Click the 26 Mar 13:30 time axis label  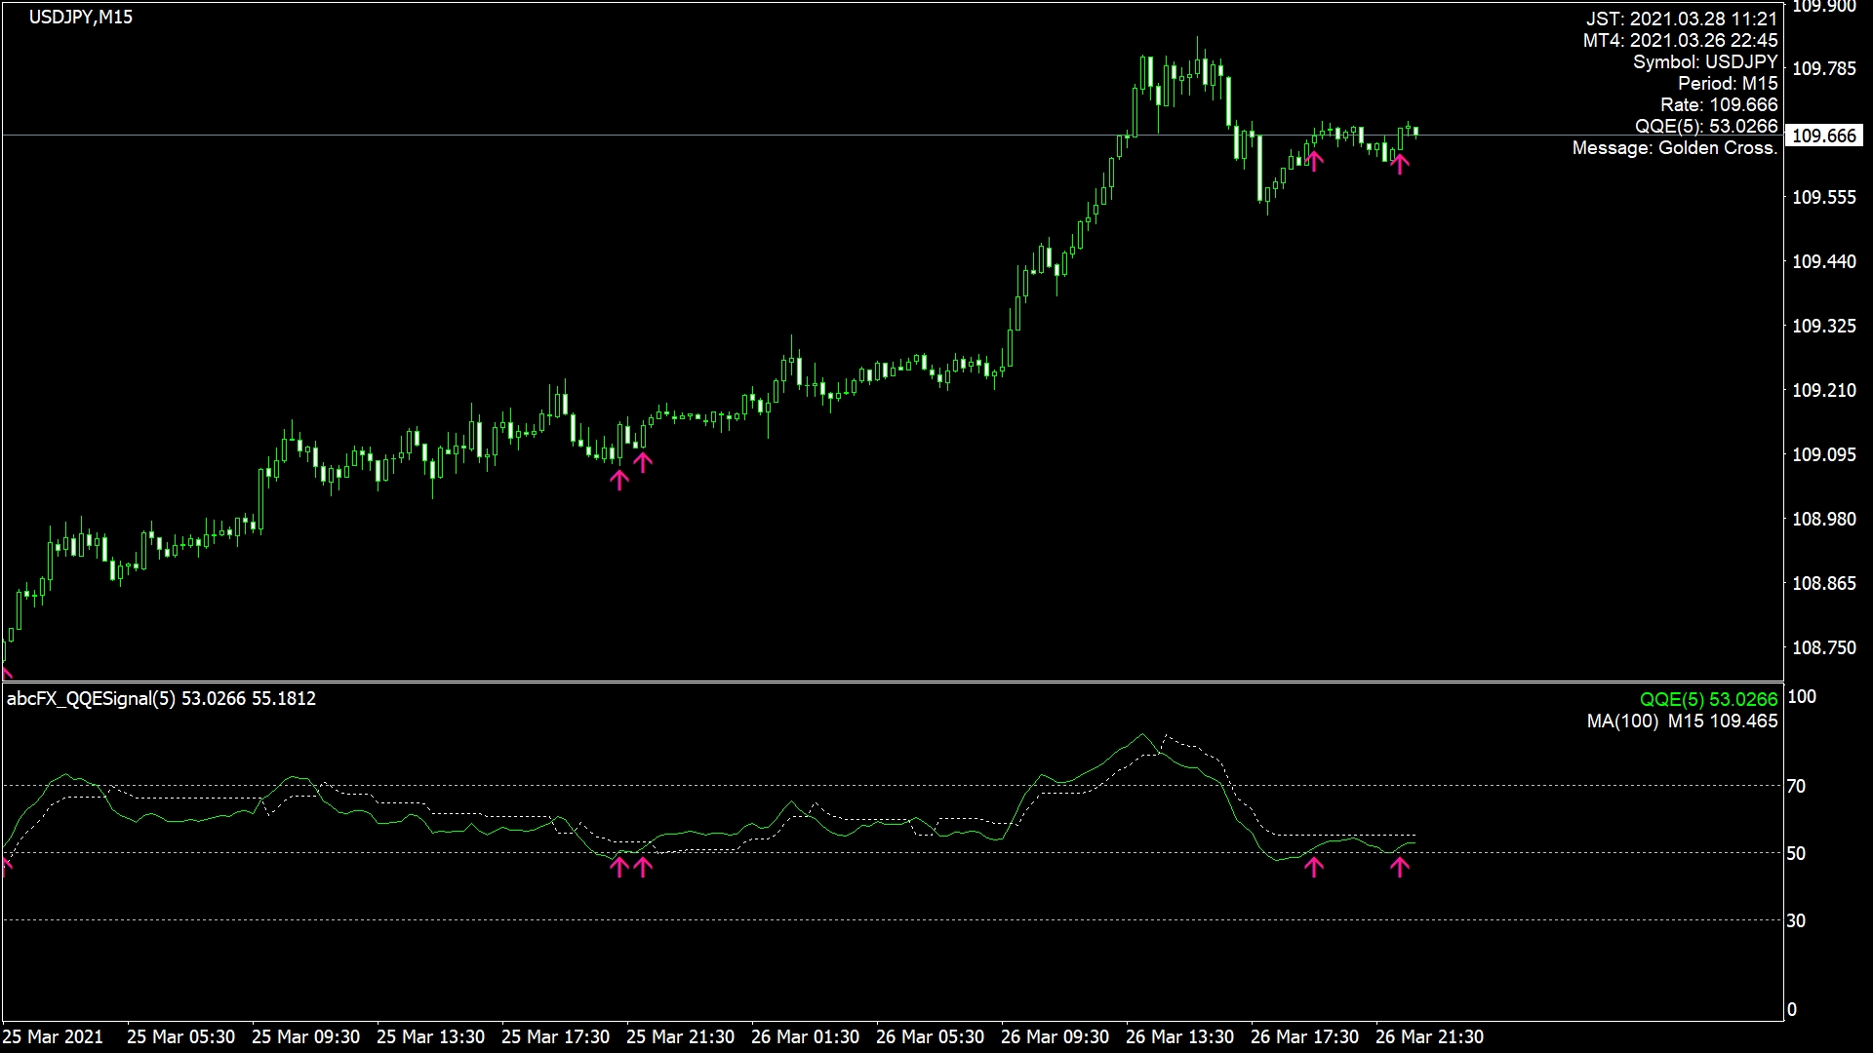click(x=1179, y=1036)
